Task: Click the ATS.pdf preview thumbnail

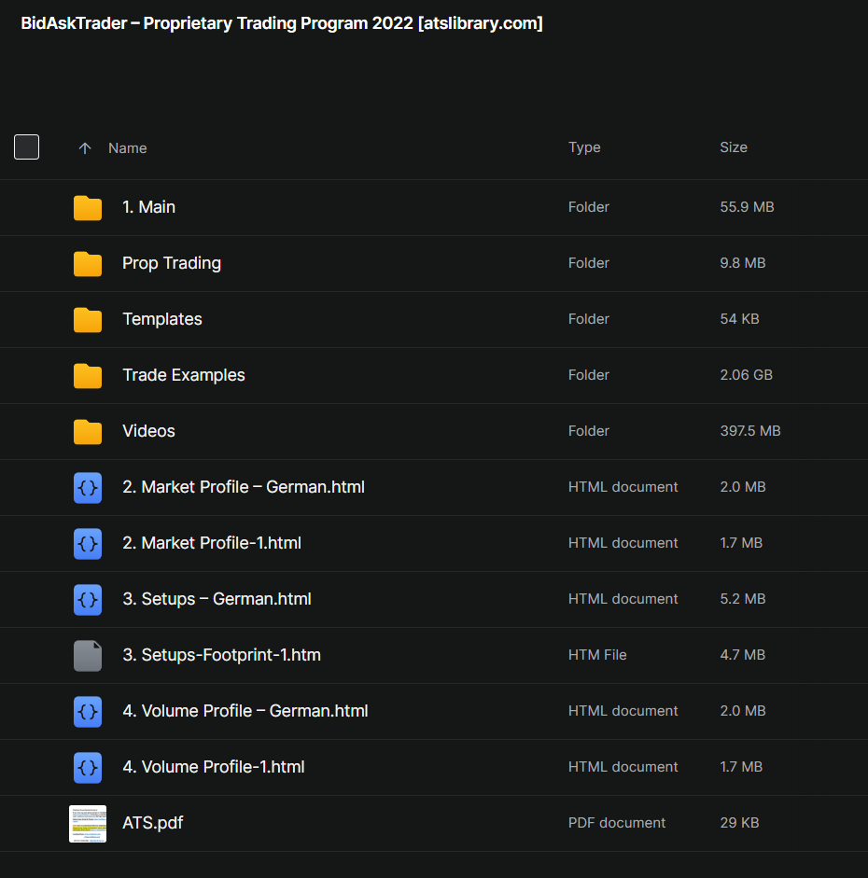Action: [x=88, y=824]
